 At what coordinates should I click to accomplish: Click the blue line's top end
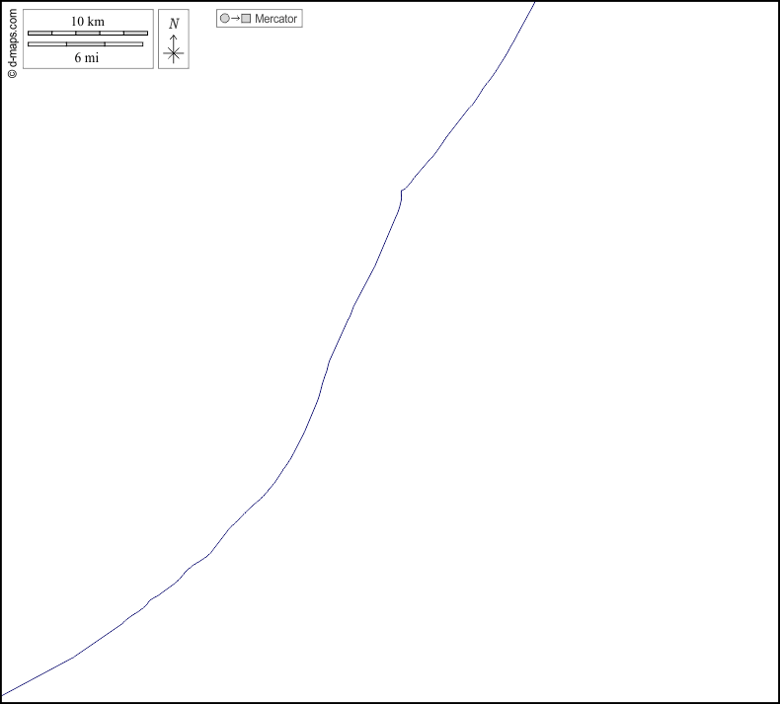tap(534, 3)
